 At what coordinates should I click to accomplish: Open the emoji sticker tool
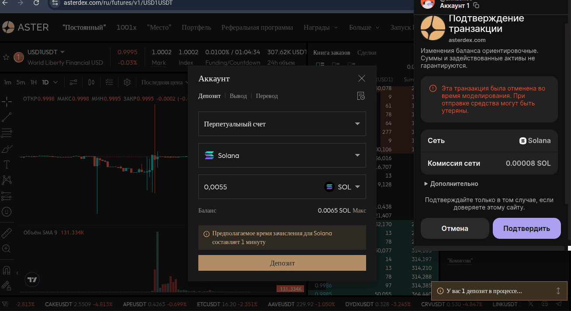click(x=7, y=211)
